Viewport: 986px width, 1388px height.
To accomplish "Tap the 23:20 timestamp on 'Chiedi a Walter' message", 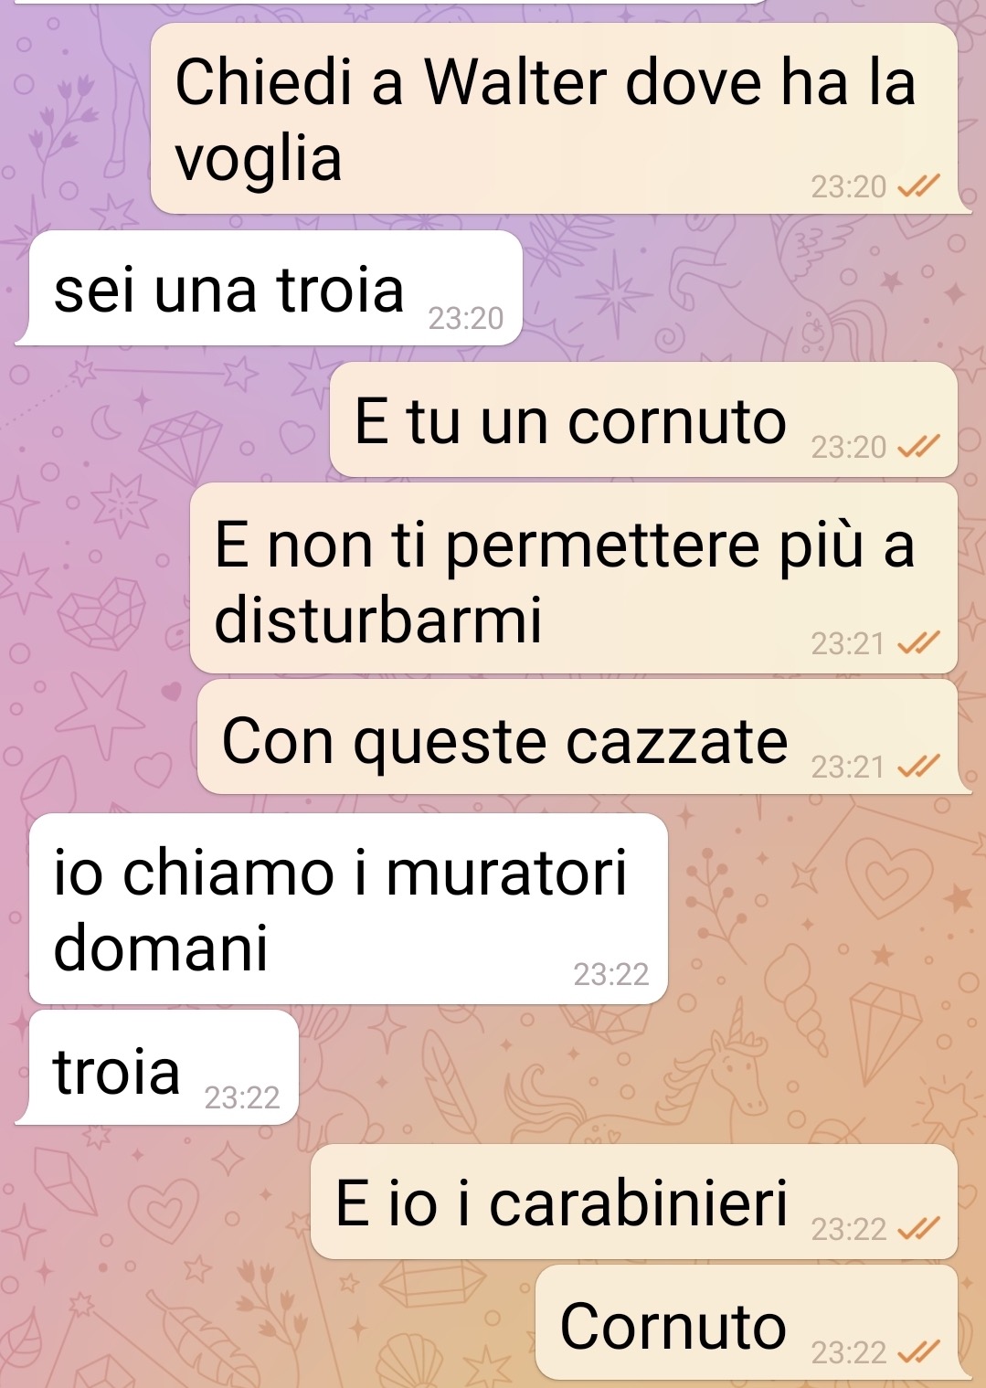I will [849, 187].
